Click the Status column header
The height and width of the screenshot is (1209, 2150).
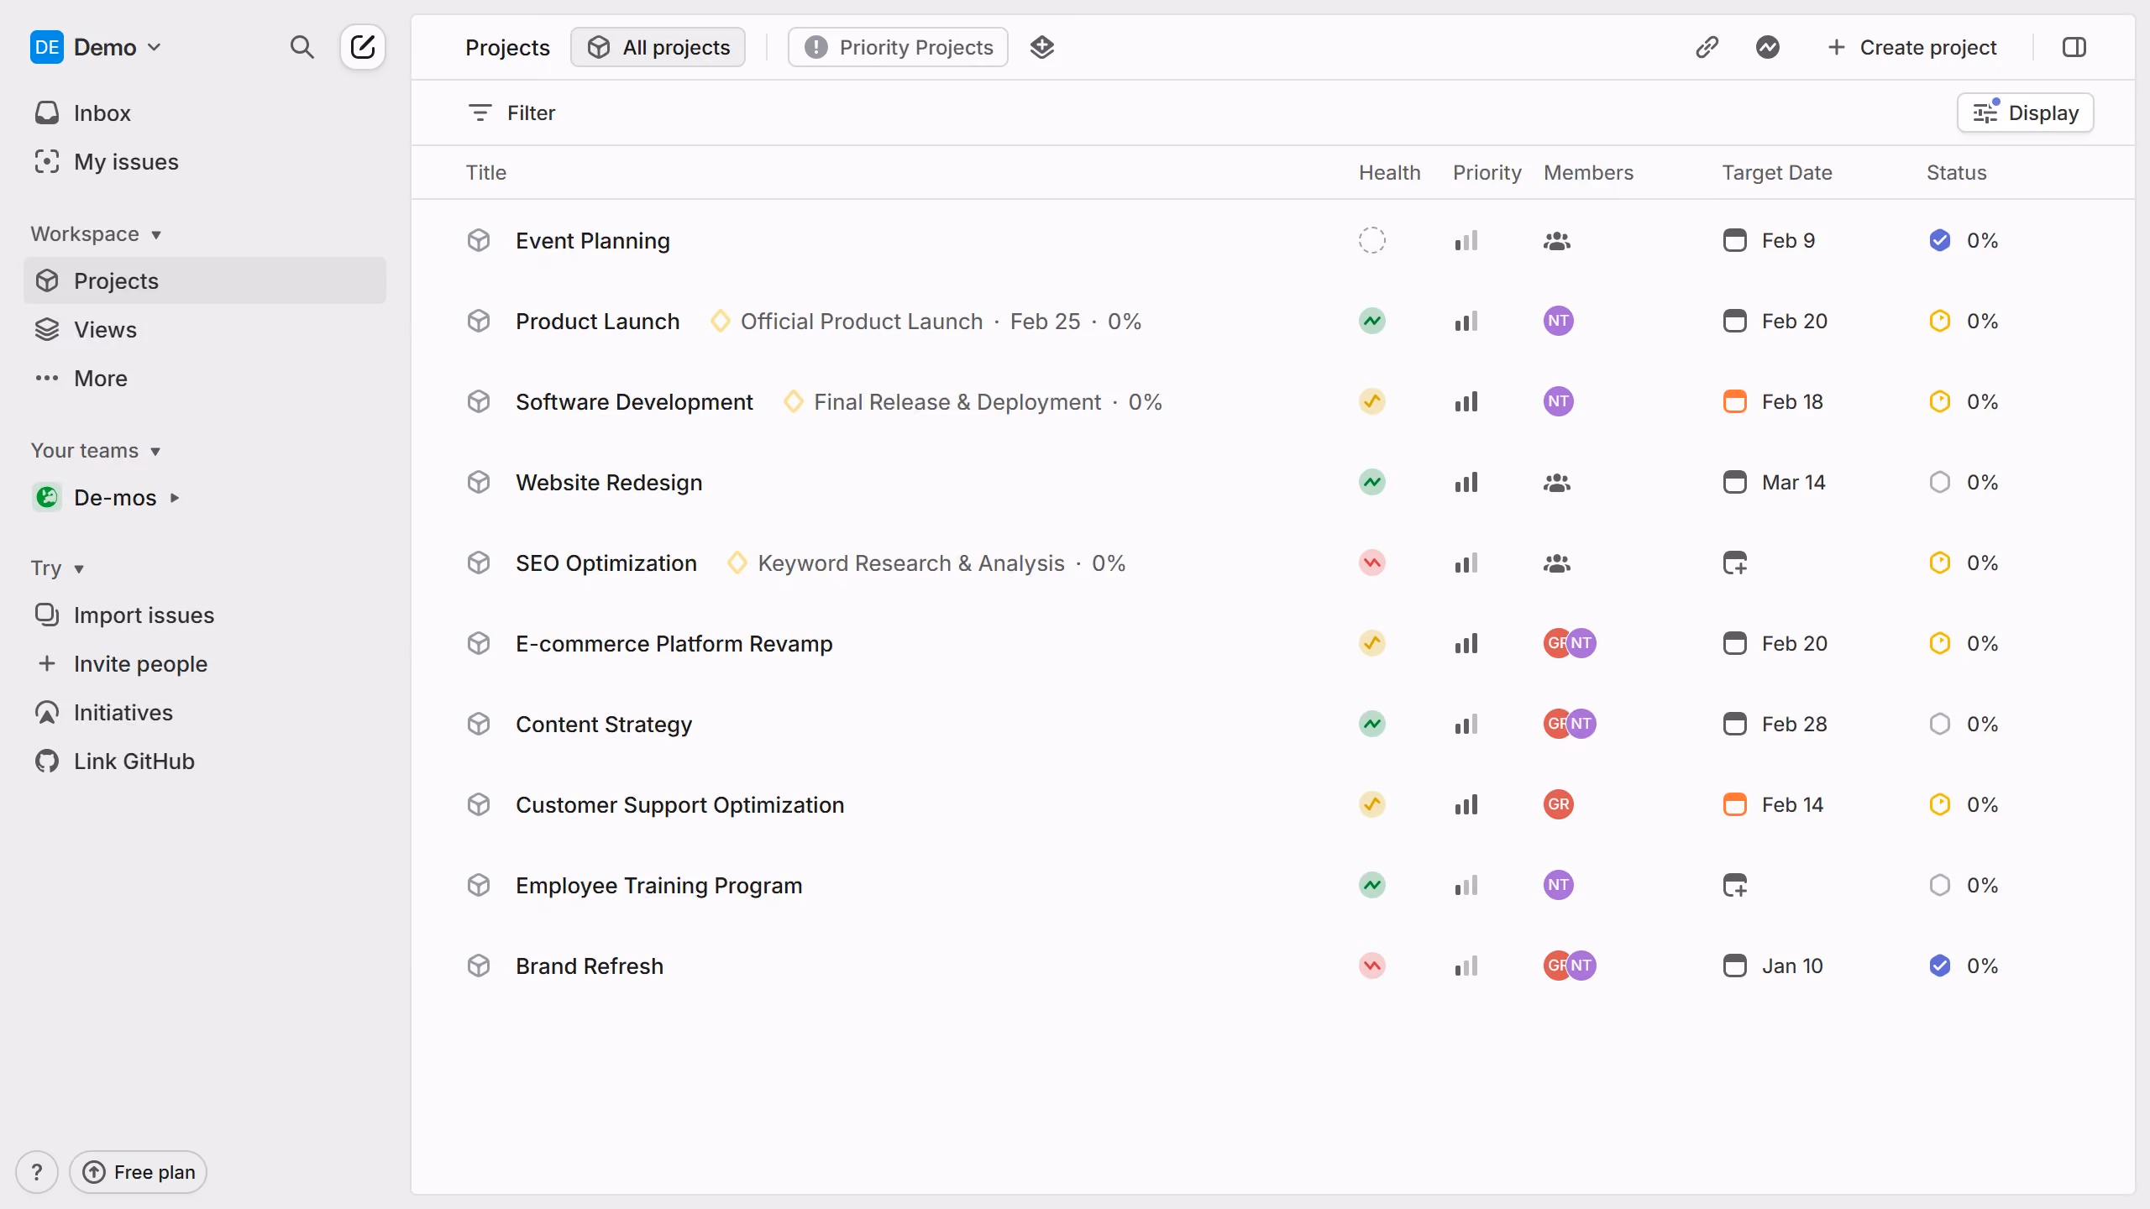1956,173
